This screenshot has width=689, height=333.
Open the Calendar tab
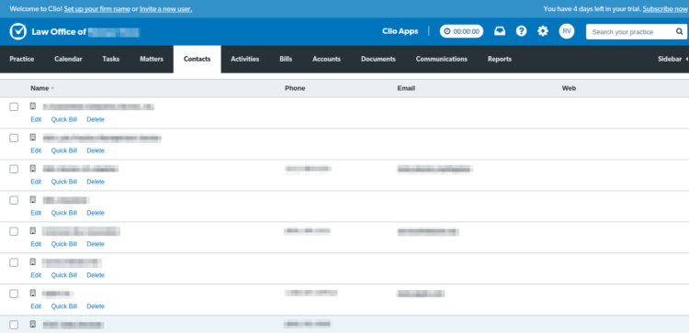point(68,59)
